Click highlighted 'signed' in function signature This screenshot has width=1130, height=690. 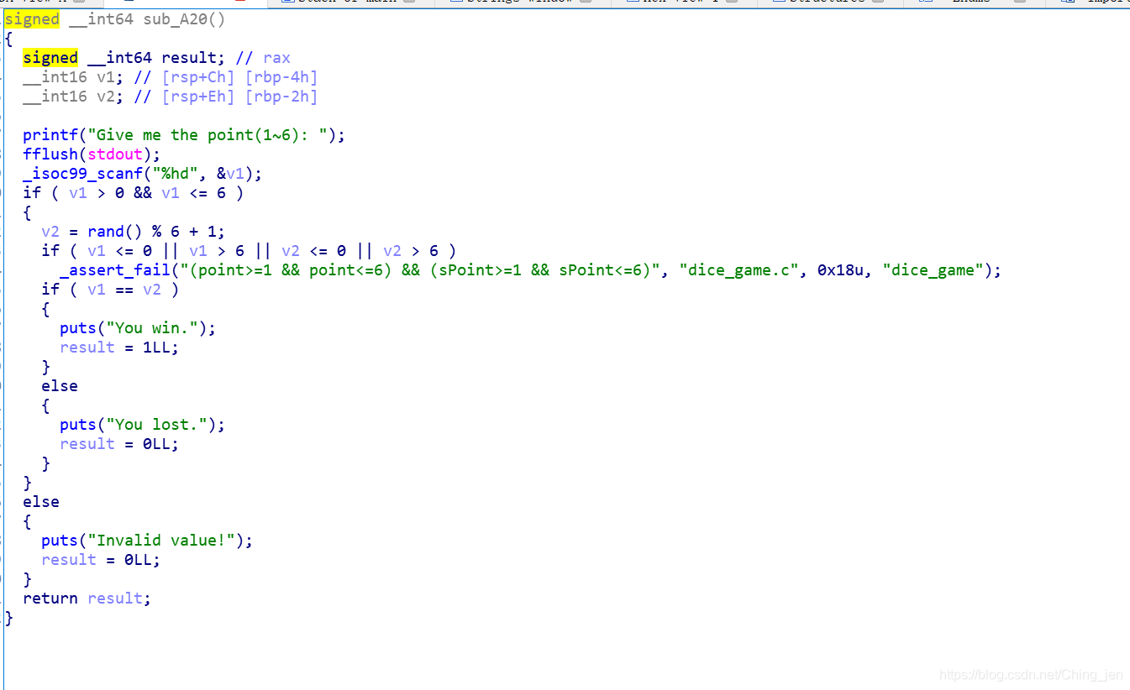click(32, 19)
